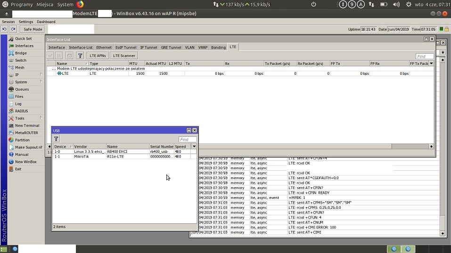
Task: Click the volume icon in top panel
Action: [396, 4]
